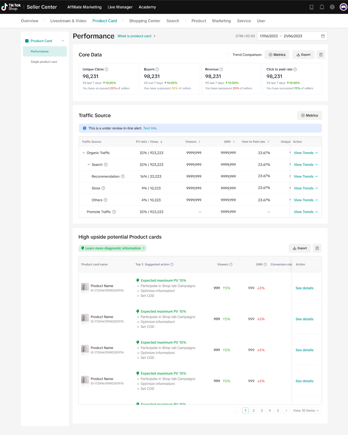348x435 pixels.
Task: Open the language globe icon
Action: [332, 7]
